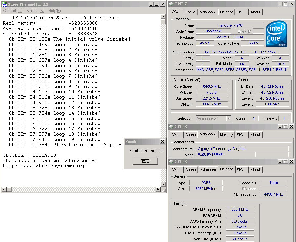Switch to Memory tab in top CPU-Z window
Viewport: 296px width, 242px height.
point(226,12)
